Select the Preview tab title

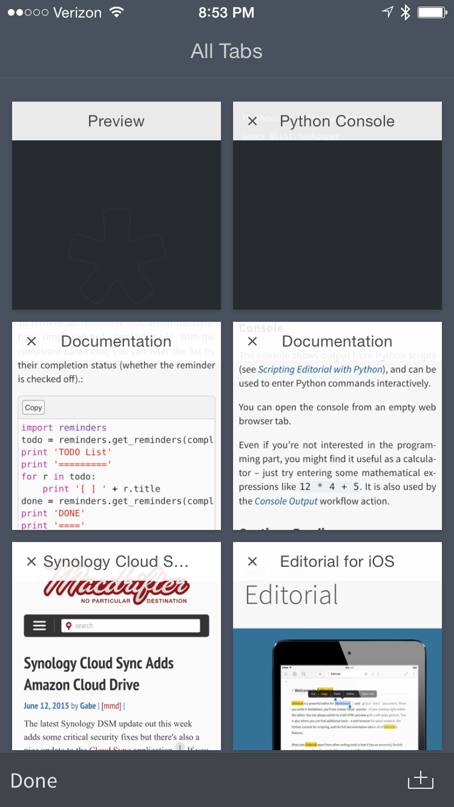click(116, 121)
